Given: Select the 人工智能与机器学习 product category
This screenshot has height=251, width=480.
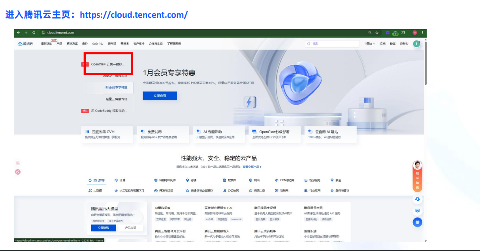Looking at the screenshot, I should 129,190.
